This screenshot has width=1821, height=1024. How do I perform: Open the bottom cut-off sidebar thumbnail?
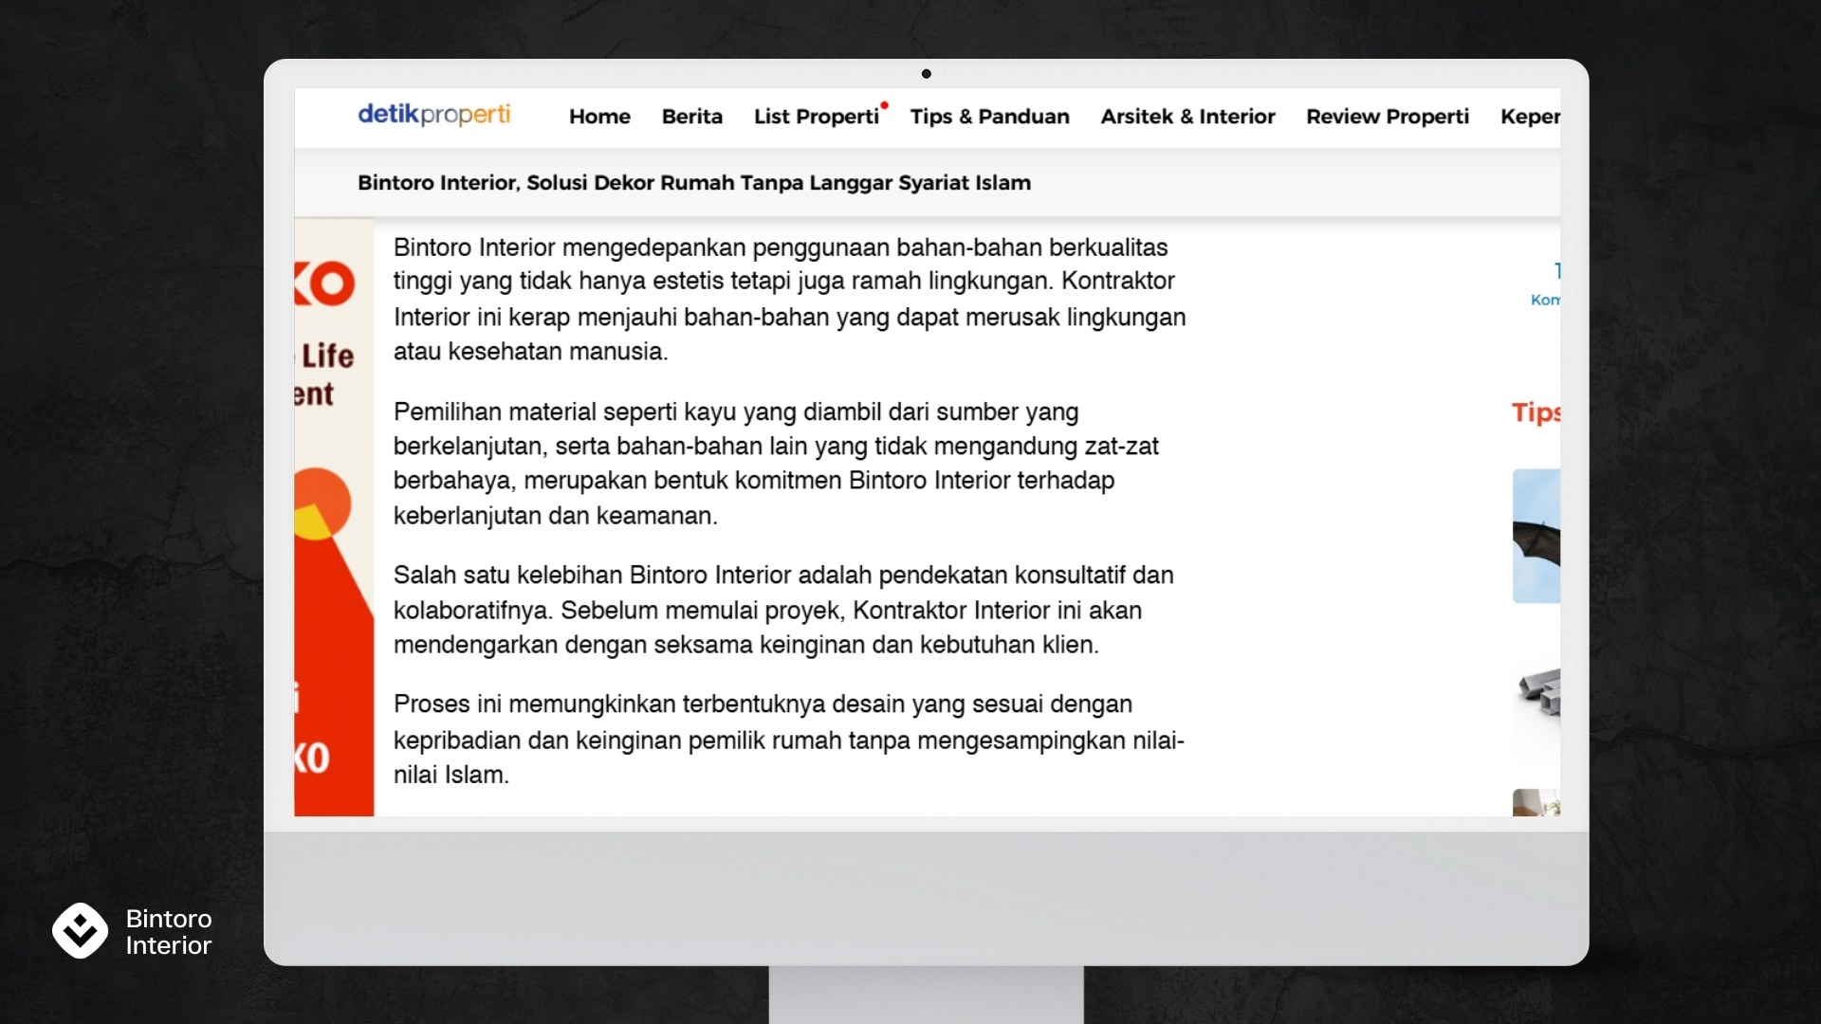click(1536, 803)
